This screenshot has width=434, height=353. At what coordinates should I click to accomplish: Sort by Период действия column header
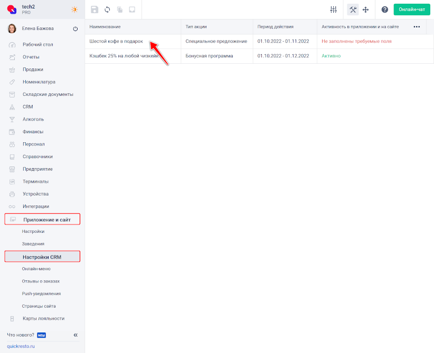(276, 27)
